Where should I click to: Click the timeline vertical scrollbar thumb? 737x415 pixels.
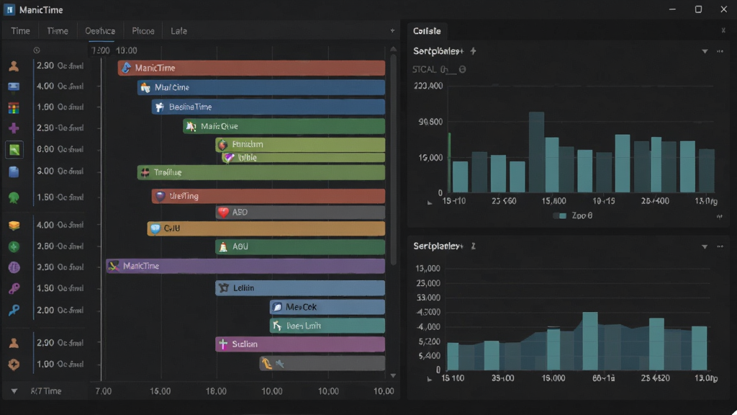(x=394, y=158)
